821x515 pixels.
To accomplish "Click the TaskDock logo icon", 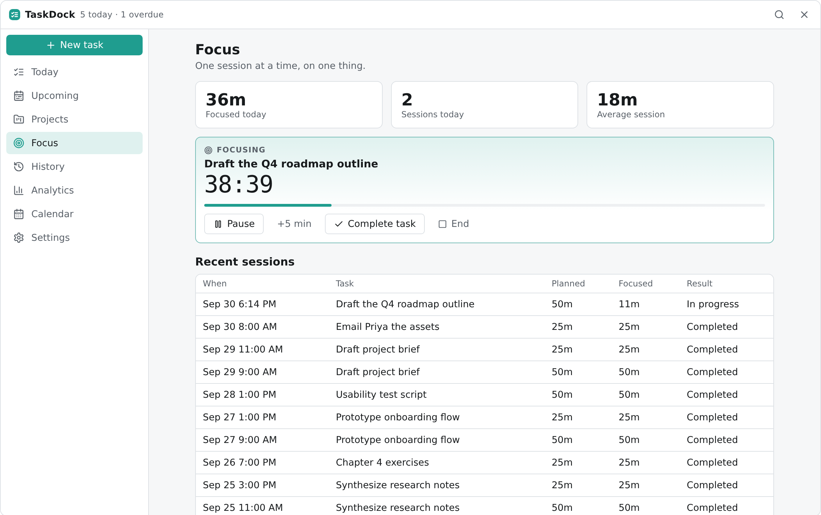I will 15,15.
